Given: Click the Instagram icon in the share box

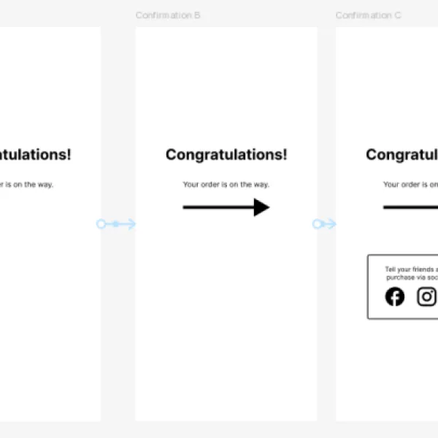Looking at the screenshot, I should 427,296.
